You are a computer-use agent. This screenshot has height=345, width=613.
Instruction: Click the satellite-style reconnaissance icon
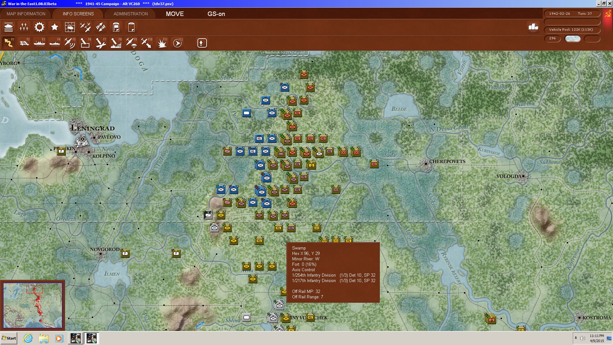(x=101, y=27)
